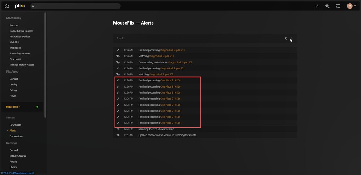Click tag icon on Matching Dragon Ball S02 row
This screenshot has height=175, width=361.
pyautogui.click(x=118, y=74)
